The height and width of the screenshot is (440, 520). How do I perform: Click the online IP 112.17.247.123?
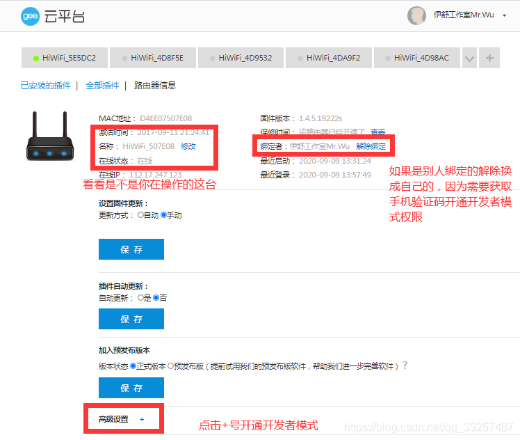point(156,175)
